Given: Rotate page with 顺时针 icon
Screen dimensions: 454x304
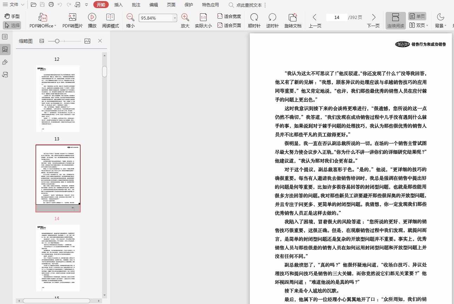Looking at the screenshot, I should [x=254, y=17].
